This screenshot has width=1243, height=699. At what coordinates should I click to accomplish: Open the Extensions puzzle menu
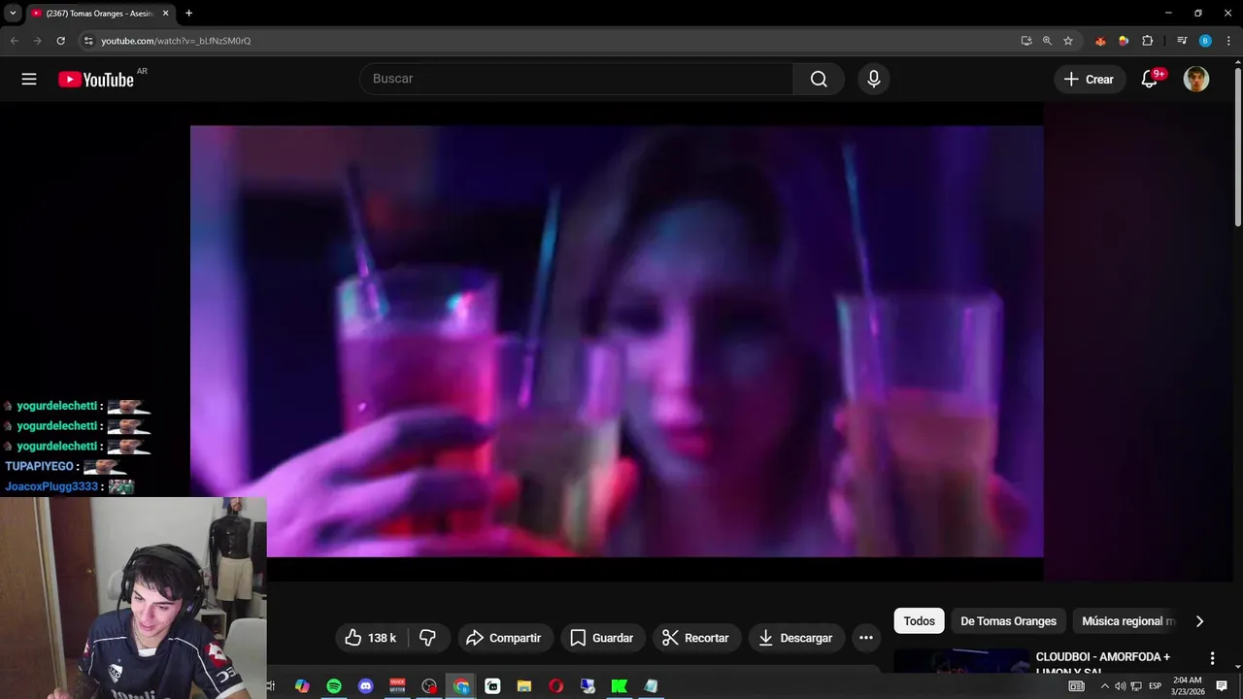click(x=1147, y=41)
